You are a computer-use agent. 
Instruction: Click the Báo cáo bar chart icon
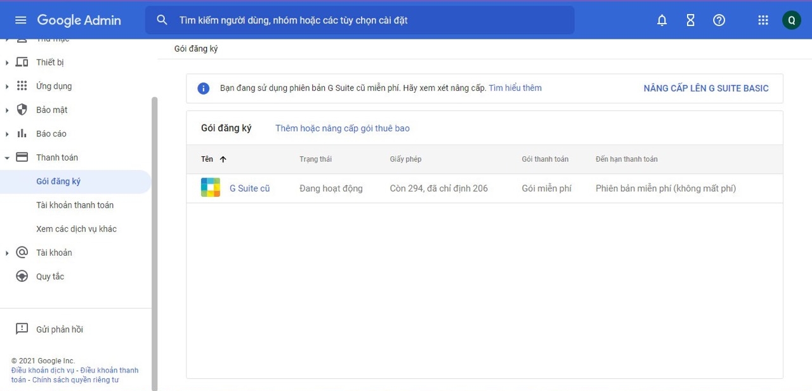click(22, 133)
